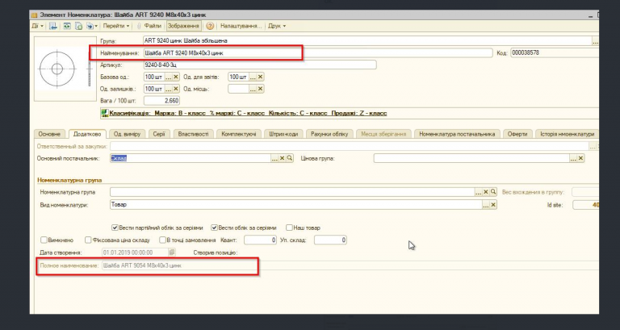The width and height of the screenshot is (620, 330).
Task: Open selection for Основний постачальник
Action: (274, 158)
